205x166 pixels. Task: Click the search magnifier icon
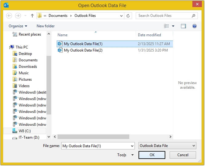pos(193,16)
